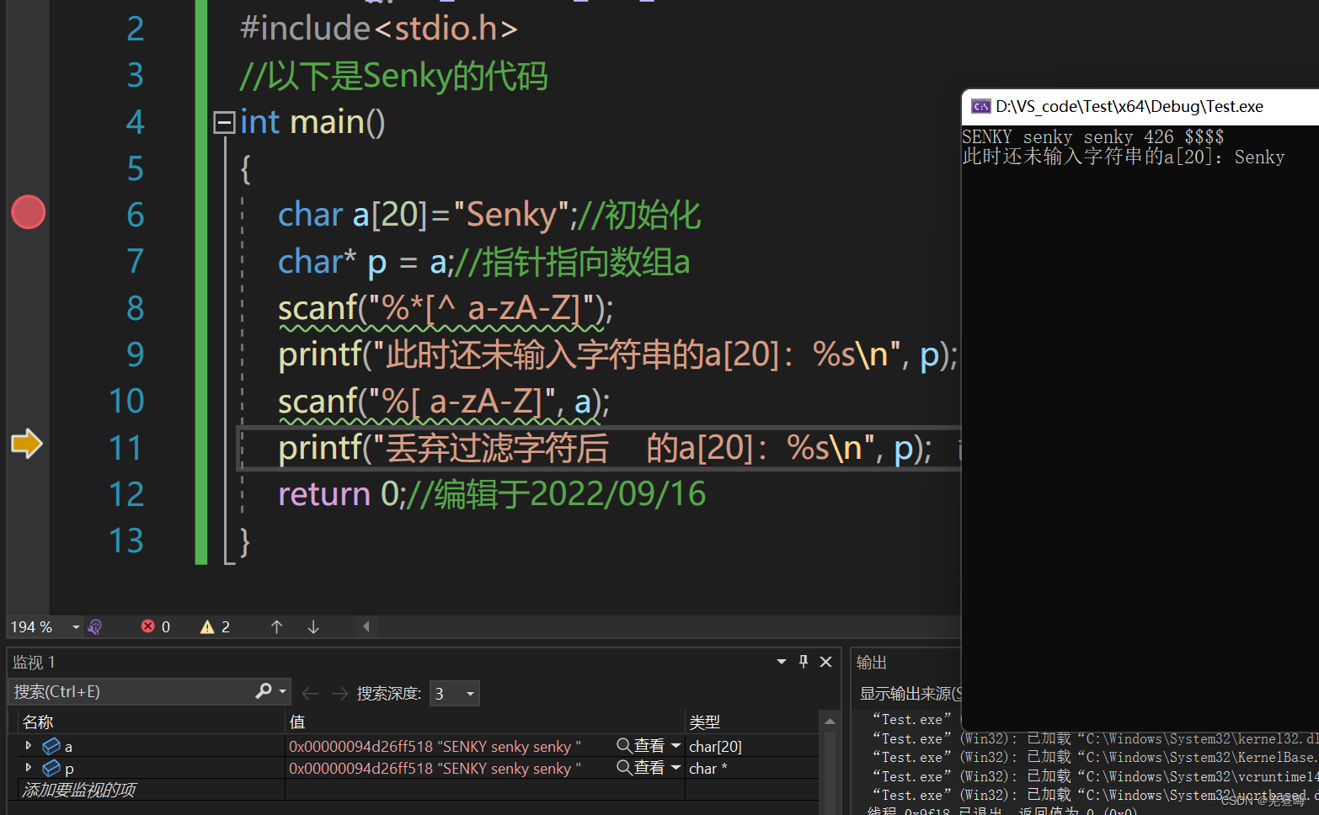1319x815 pixels.
Task: Click the current-statement arrow at line 11
Action: [27, 444]
